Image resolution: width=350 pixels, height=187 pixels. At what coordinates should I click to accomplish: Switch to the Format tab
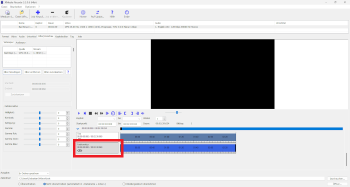pyautogui.click(x=5, y=36)
